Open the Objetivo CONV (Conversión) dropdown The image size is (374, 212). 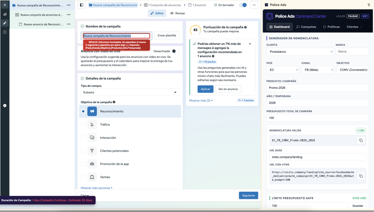pos(353,70)
